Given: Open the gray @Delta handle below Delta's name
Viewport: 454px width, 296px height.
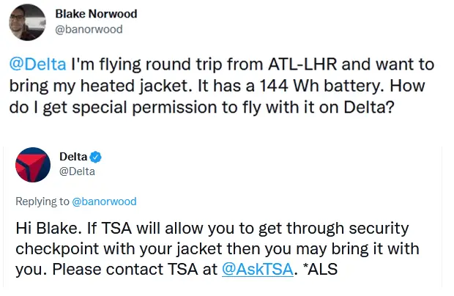Looking at the screenshot, I should pos(77,171).
